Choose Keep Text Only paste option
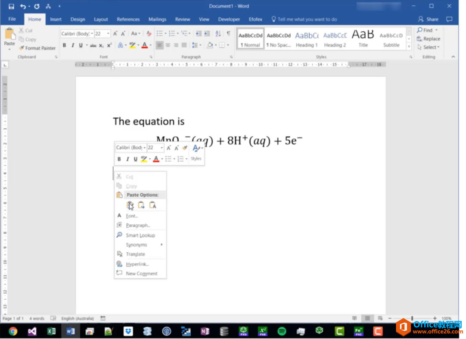The width and height of the screenshot is (466, 339). pyautogui.click(x=153, y=205)
